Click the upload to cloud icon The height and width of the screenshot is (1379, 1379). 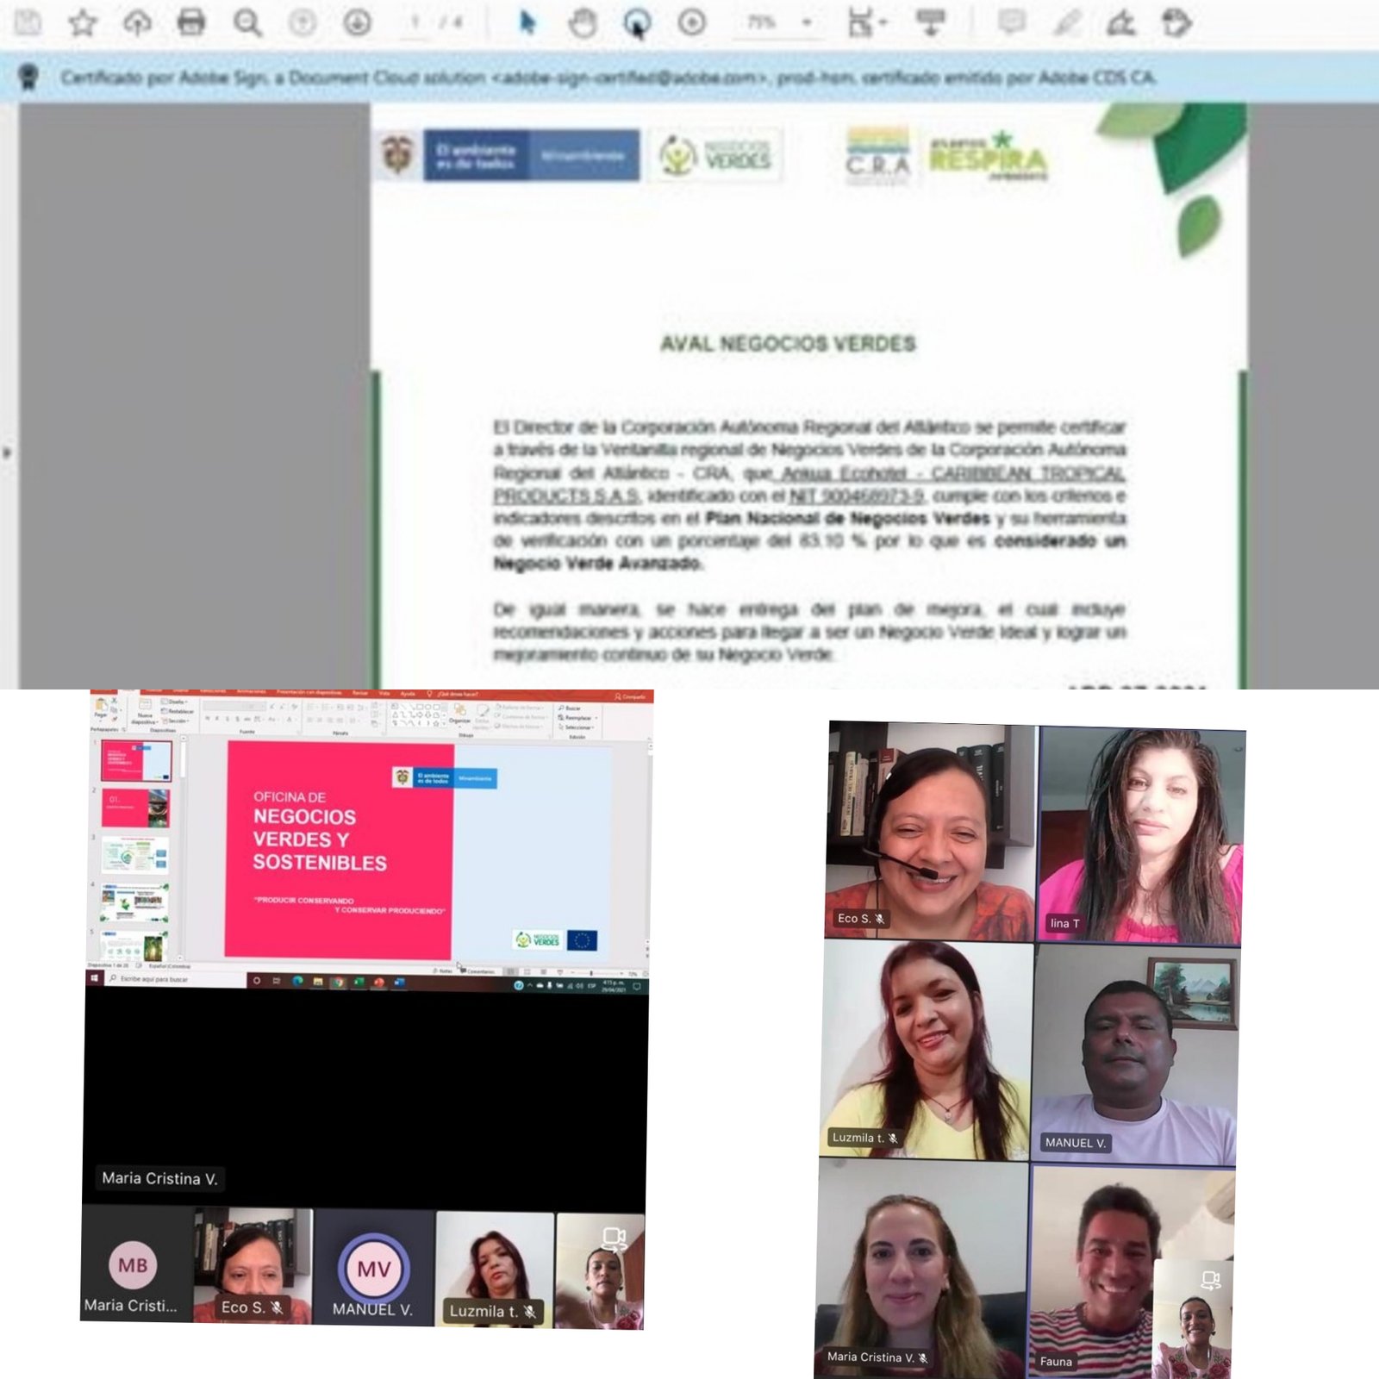137,22
